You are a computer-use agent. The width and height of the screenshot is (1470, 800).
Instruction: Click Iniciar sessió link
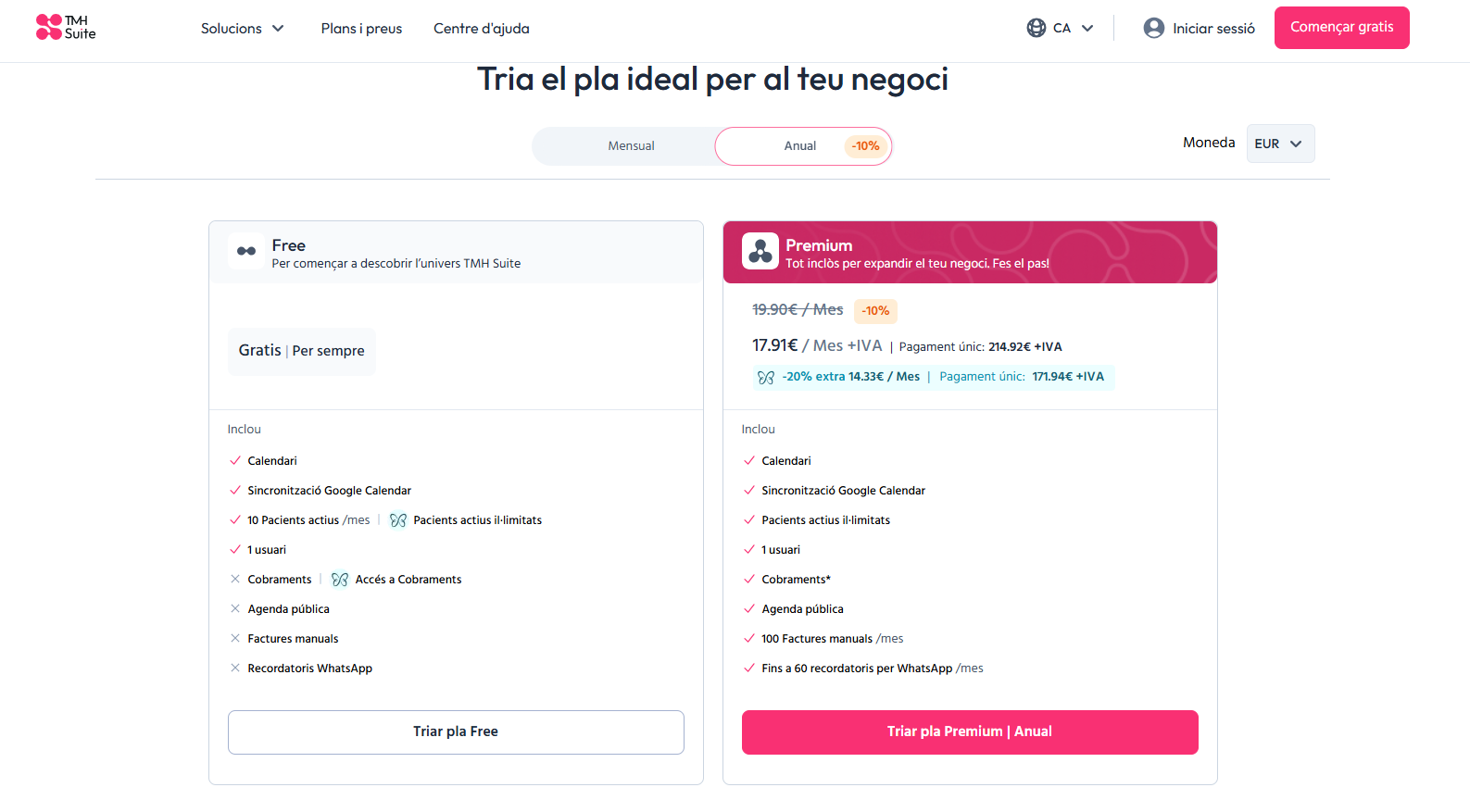tap(1213, 29)
